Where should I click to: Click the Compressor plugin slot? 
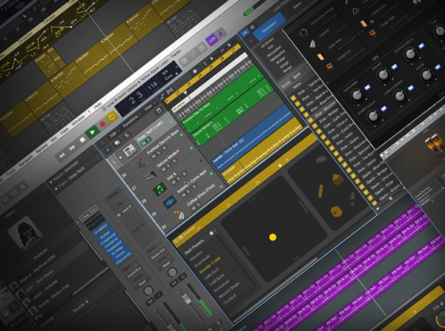pyautogui.click(x=108, y=239)
